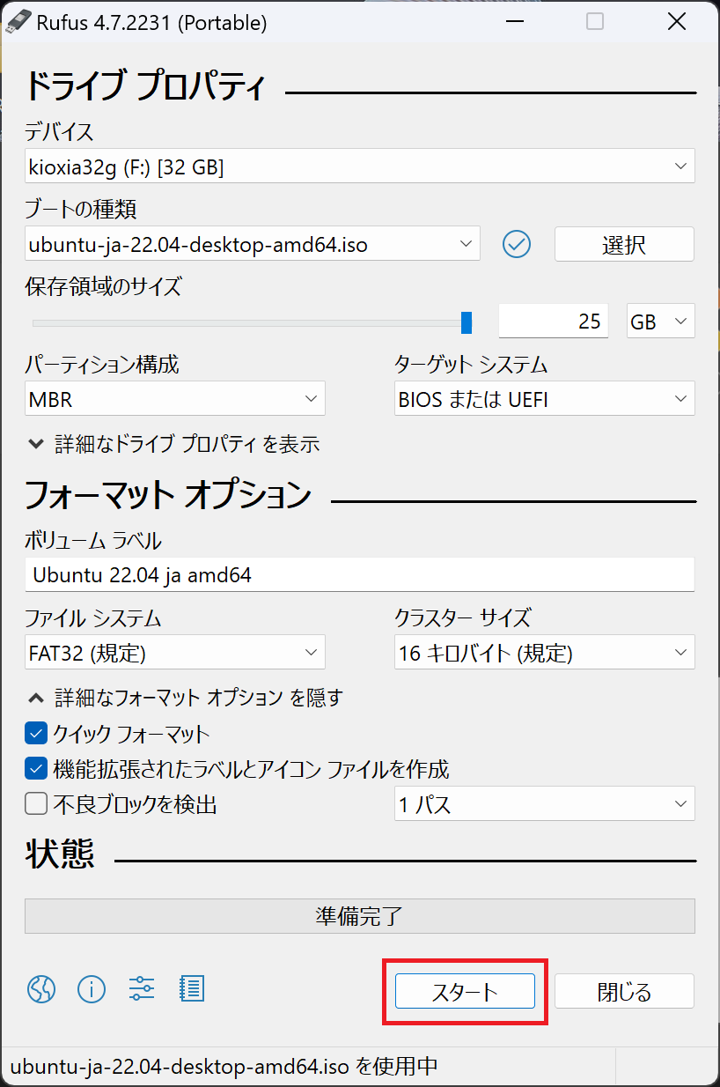Click the ボリューム ラベル text field
This screenshot has height=1087, width=720.
[360, 575]
